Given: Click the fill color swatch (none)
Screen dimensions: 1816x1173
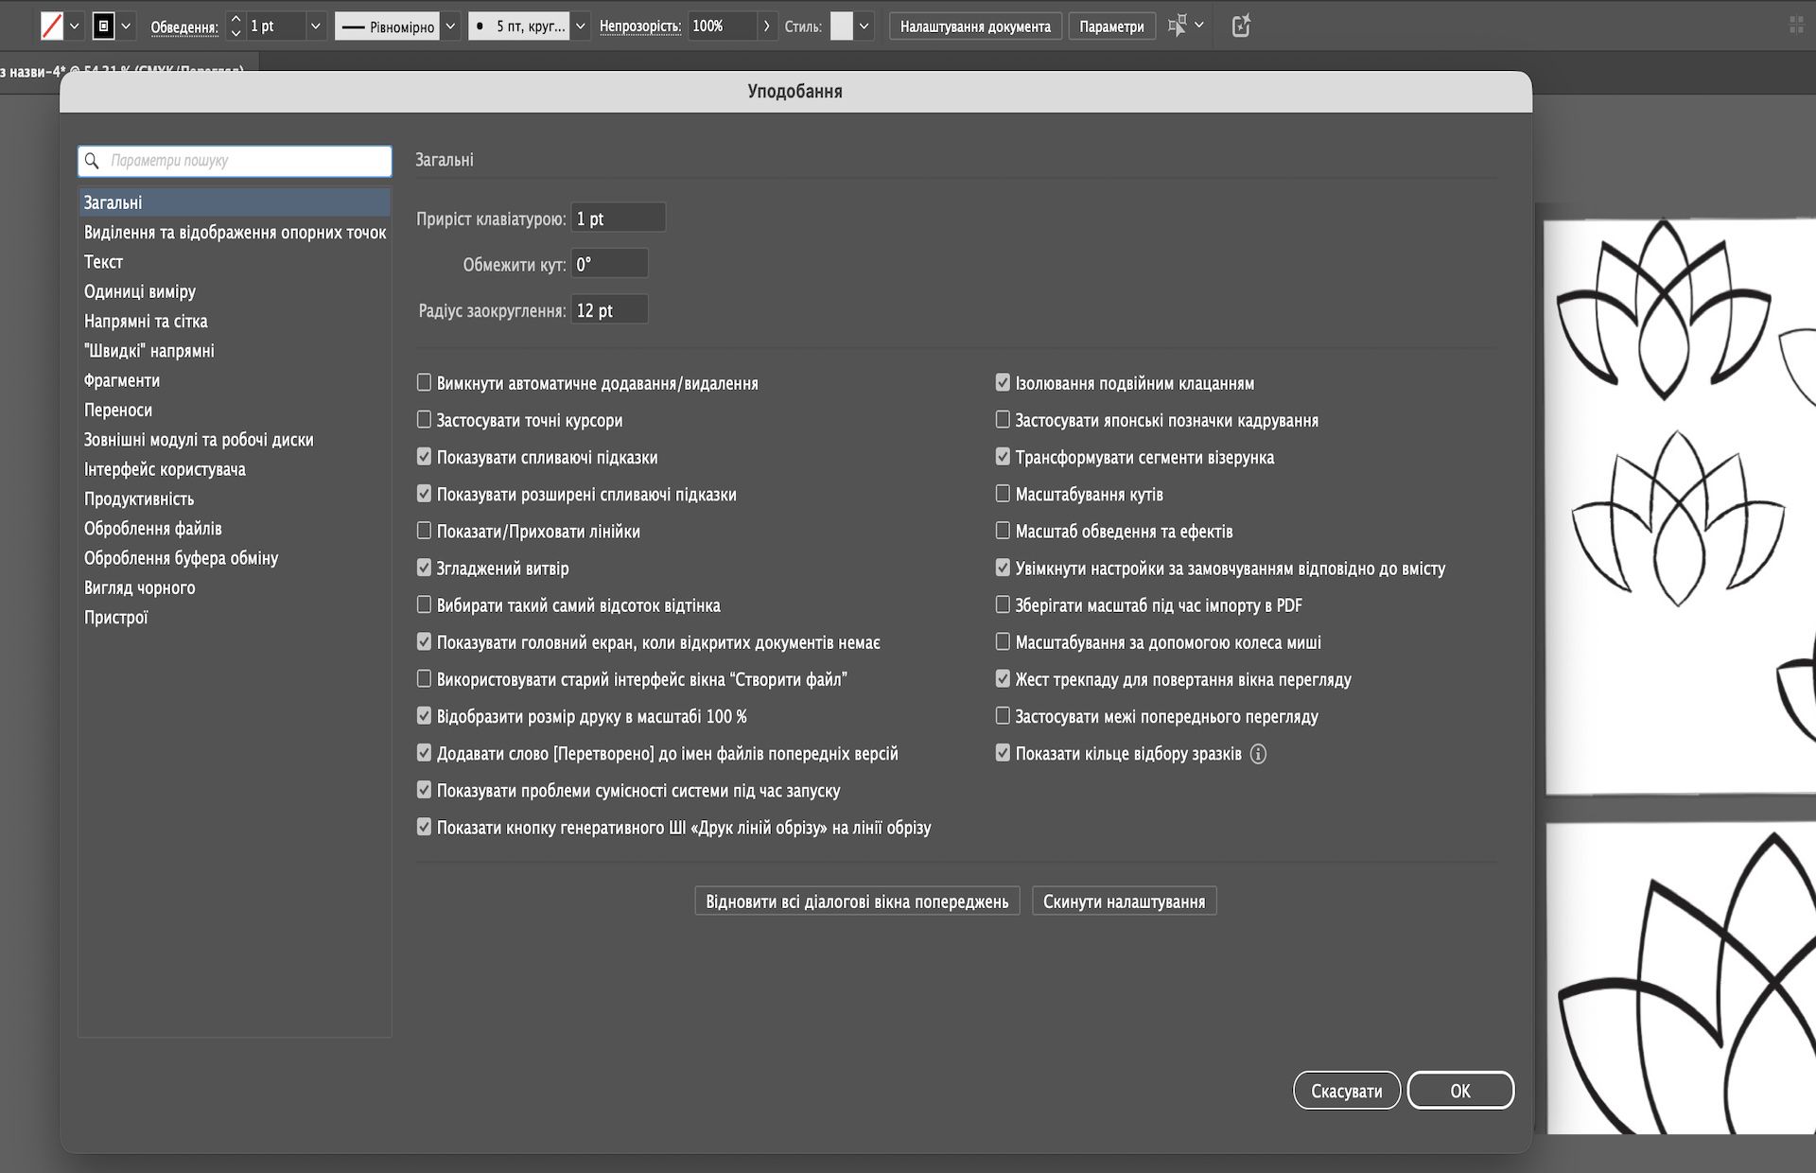Looking at the screenshot, I should 52,26.
